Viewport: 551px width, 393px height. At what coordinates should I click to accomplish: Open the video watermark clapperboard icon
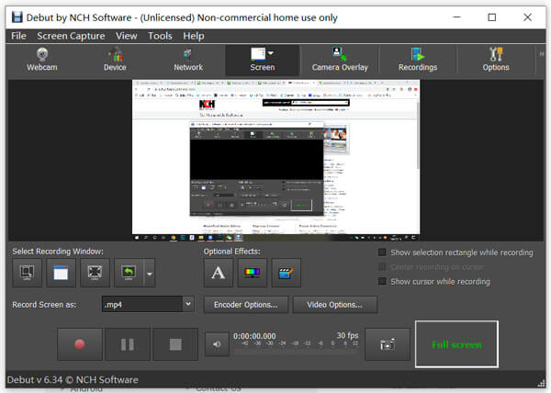pyautogui.click(x=286, y=273)
